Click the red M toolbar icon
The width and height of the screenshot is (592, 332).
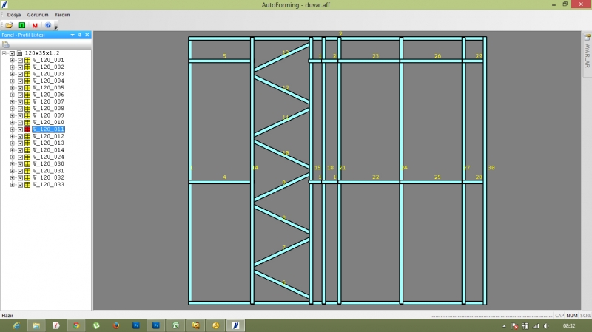click(35, 25)
